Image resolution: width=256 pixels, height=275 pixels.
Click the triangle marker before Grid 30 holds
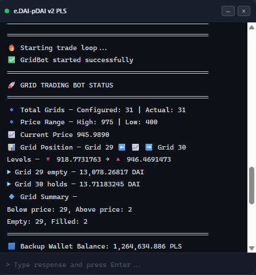(x=9, y=184)
